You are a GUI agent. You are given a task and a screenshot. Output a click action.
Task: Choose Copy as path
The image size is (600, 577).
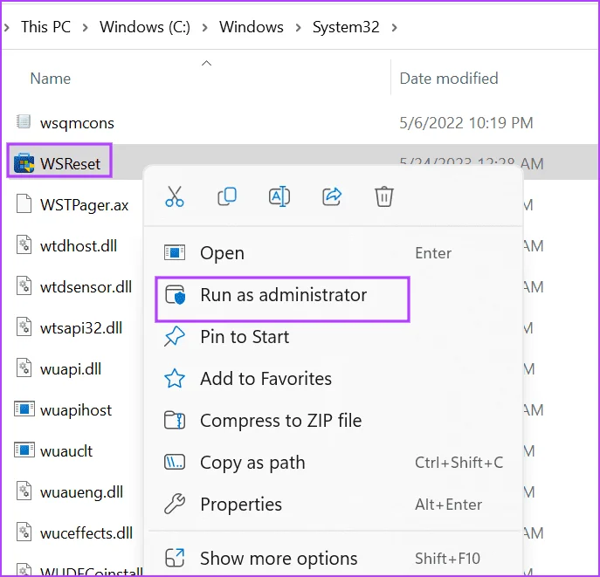tap(333, 463)
